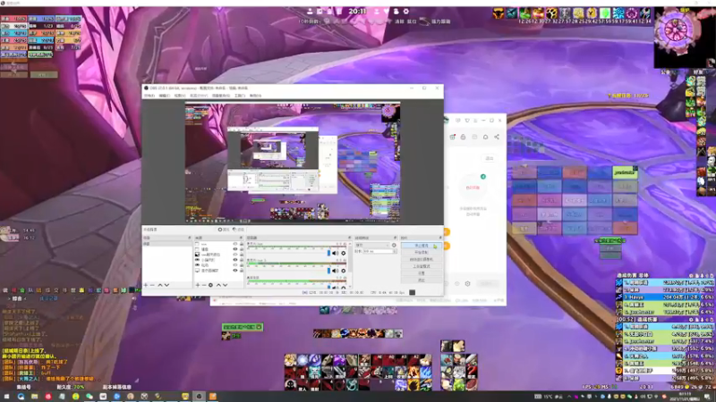Open the View menu in OBS
Image resolution: width=716 pixels, height=402 pixels.
pos(180,96)
